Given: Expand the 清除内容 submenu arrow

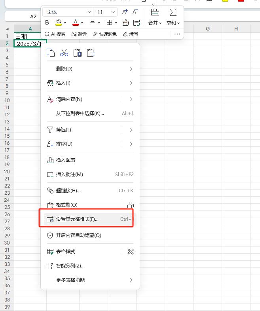Looking at the screenshot, I should (x=131, y=99).
